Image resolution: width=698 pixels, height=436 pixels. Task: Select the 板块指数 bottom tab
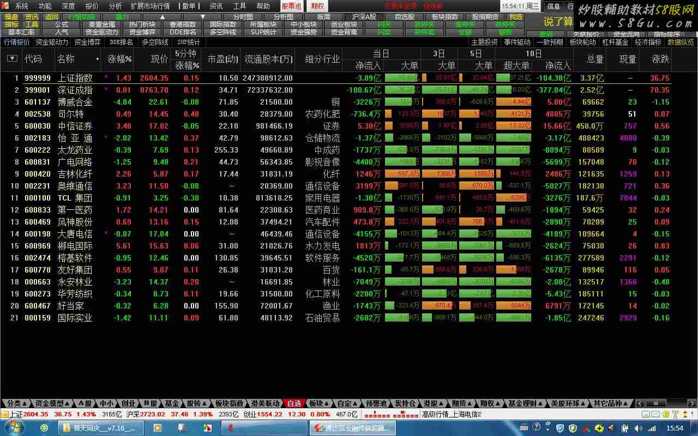pyautogui.click(x=229, y=403)
